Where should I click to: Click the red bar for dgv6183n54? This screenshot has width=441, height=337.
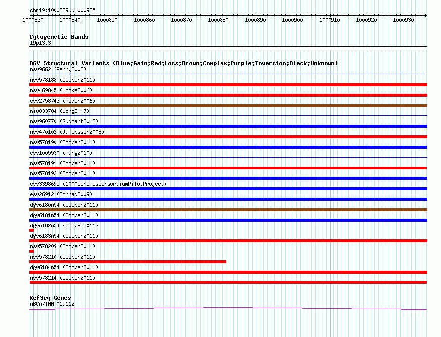228,241
